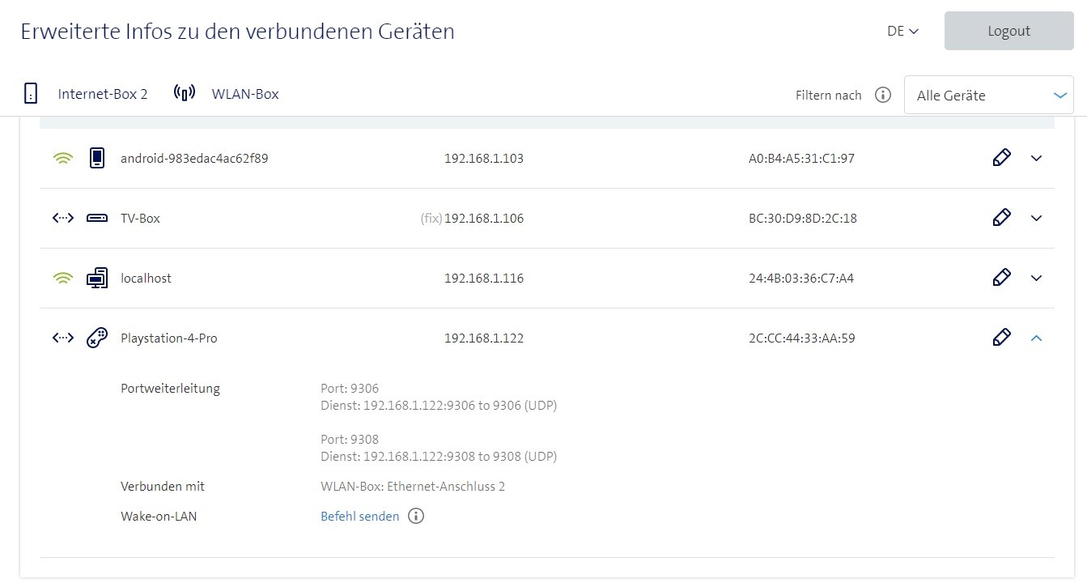Open the Alle Geräte filter dropdown
Viewport: 1087px width, 583px height.
click(988, 96)
